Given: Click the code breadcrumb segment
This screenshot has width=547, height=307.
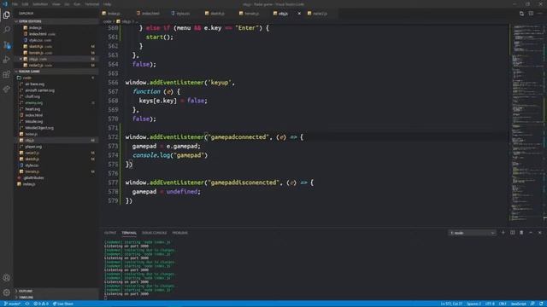Looking at the screenshot, I should tap(107, 21).
